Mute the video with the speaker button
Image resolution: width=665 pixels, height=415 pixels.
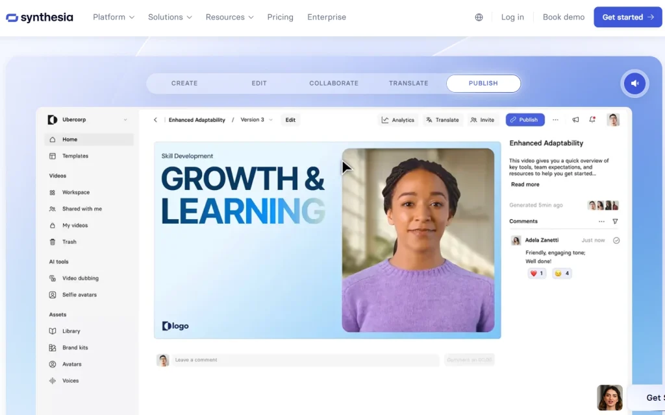tap(634, 83)
